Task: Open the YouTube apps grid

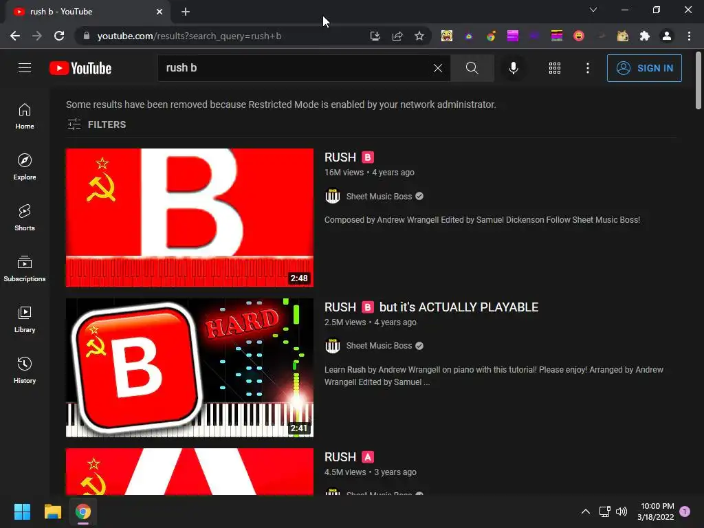Action: (x=555, y=68)
